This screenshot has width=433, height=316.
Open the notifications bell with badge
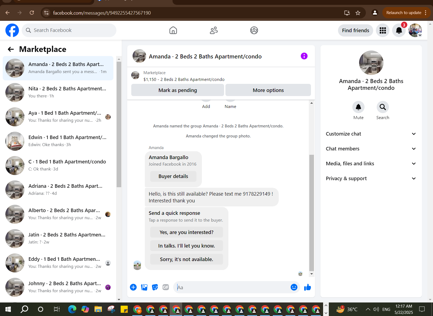(399, 30)
